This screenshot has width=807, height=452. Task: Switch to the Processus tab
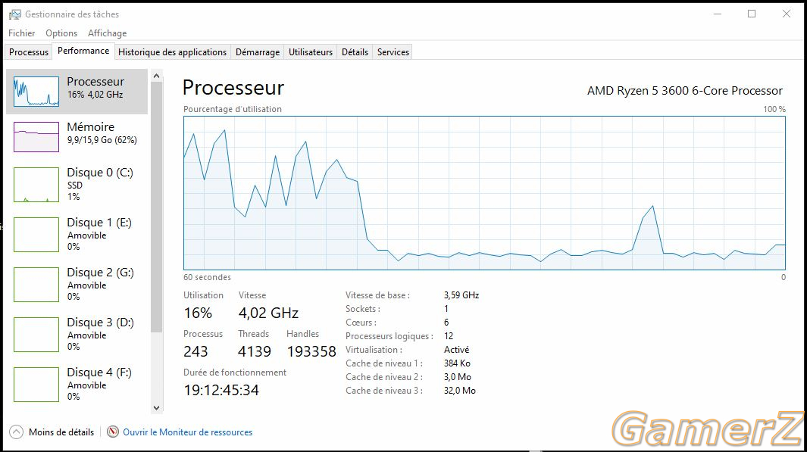(29, 52)
